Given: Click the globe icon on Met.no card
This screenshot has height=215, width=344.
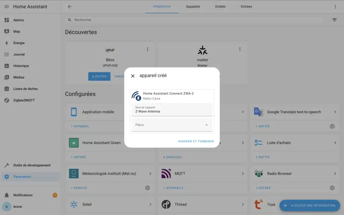Looking at the screenshot, I should [x=147, y=188].
